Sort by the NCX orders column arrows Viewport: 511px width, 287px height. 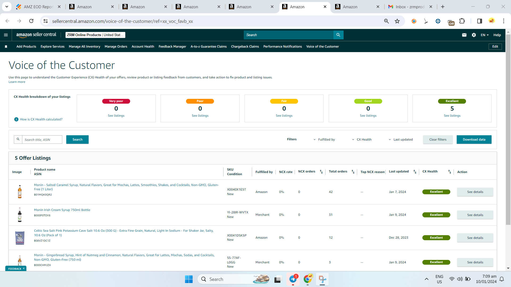(x=321, y=172)
